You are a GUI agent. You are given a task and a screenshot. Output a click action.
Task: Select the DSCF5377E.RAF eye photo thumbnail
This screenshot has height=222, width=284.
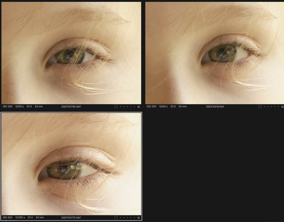(x=71, y=164)
